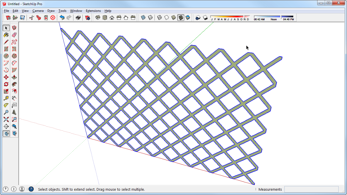Toggle Back Edges style

(x=150, y=18)
